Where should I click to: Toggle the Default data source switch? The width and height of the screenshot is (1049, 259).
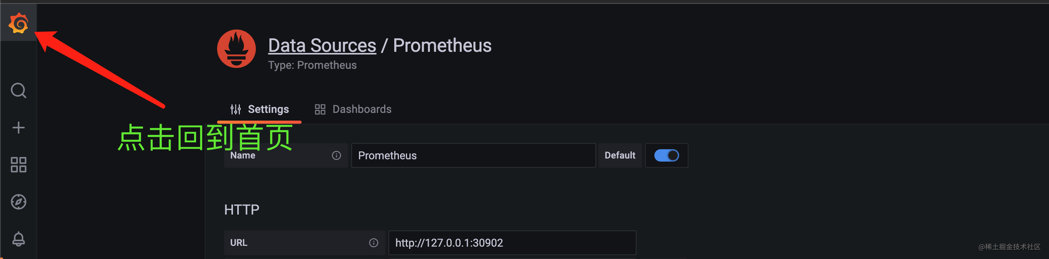(x=666, y=155)
